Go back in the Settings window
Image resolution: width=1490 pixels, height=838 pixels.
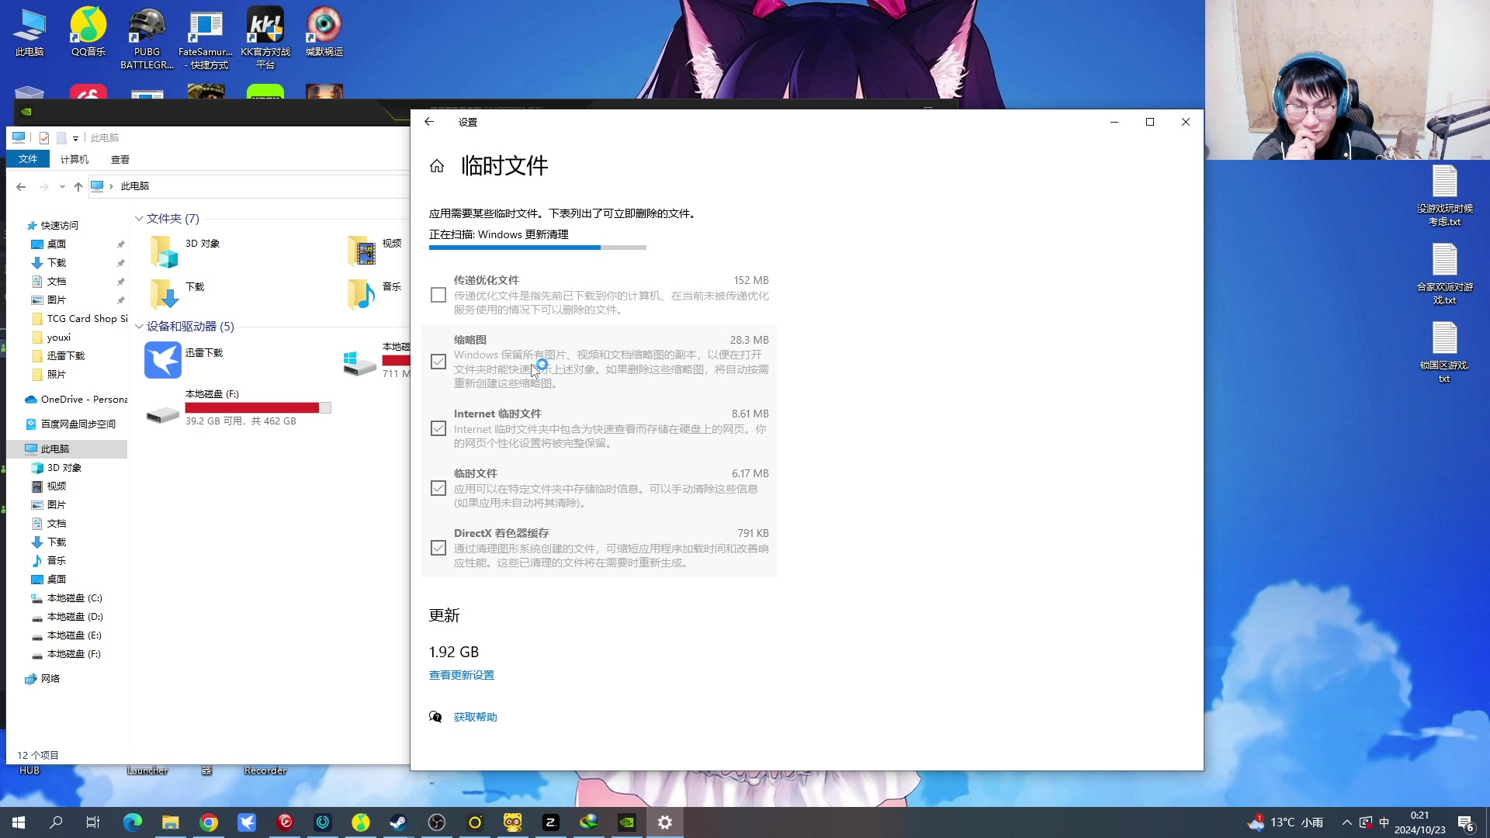(x=429, y=122)
